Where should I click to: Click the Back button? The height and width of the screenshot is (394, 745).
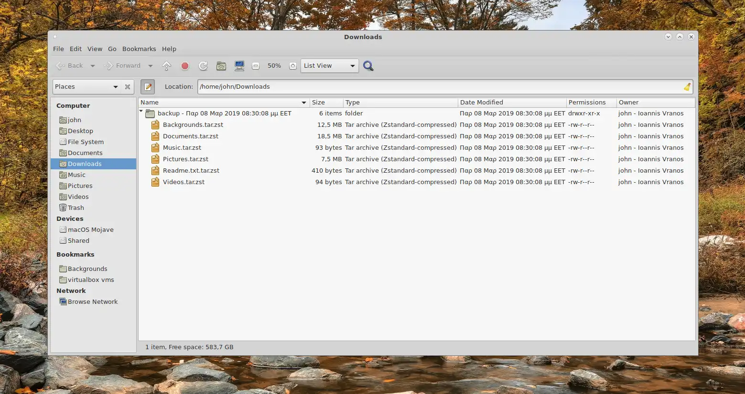[70, 66]
